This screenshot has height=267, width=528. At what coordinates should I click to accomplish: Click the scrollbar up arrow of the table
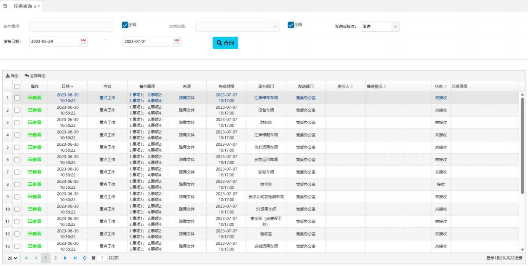pos(523,94)
